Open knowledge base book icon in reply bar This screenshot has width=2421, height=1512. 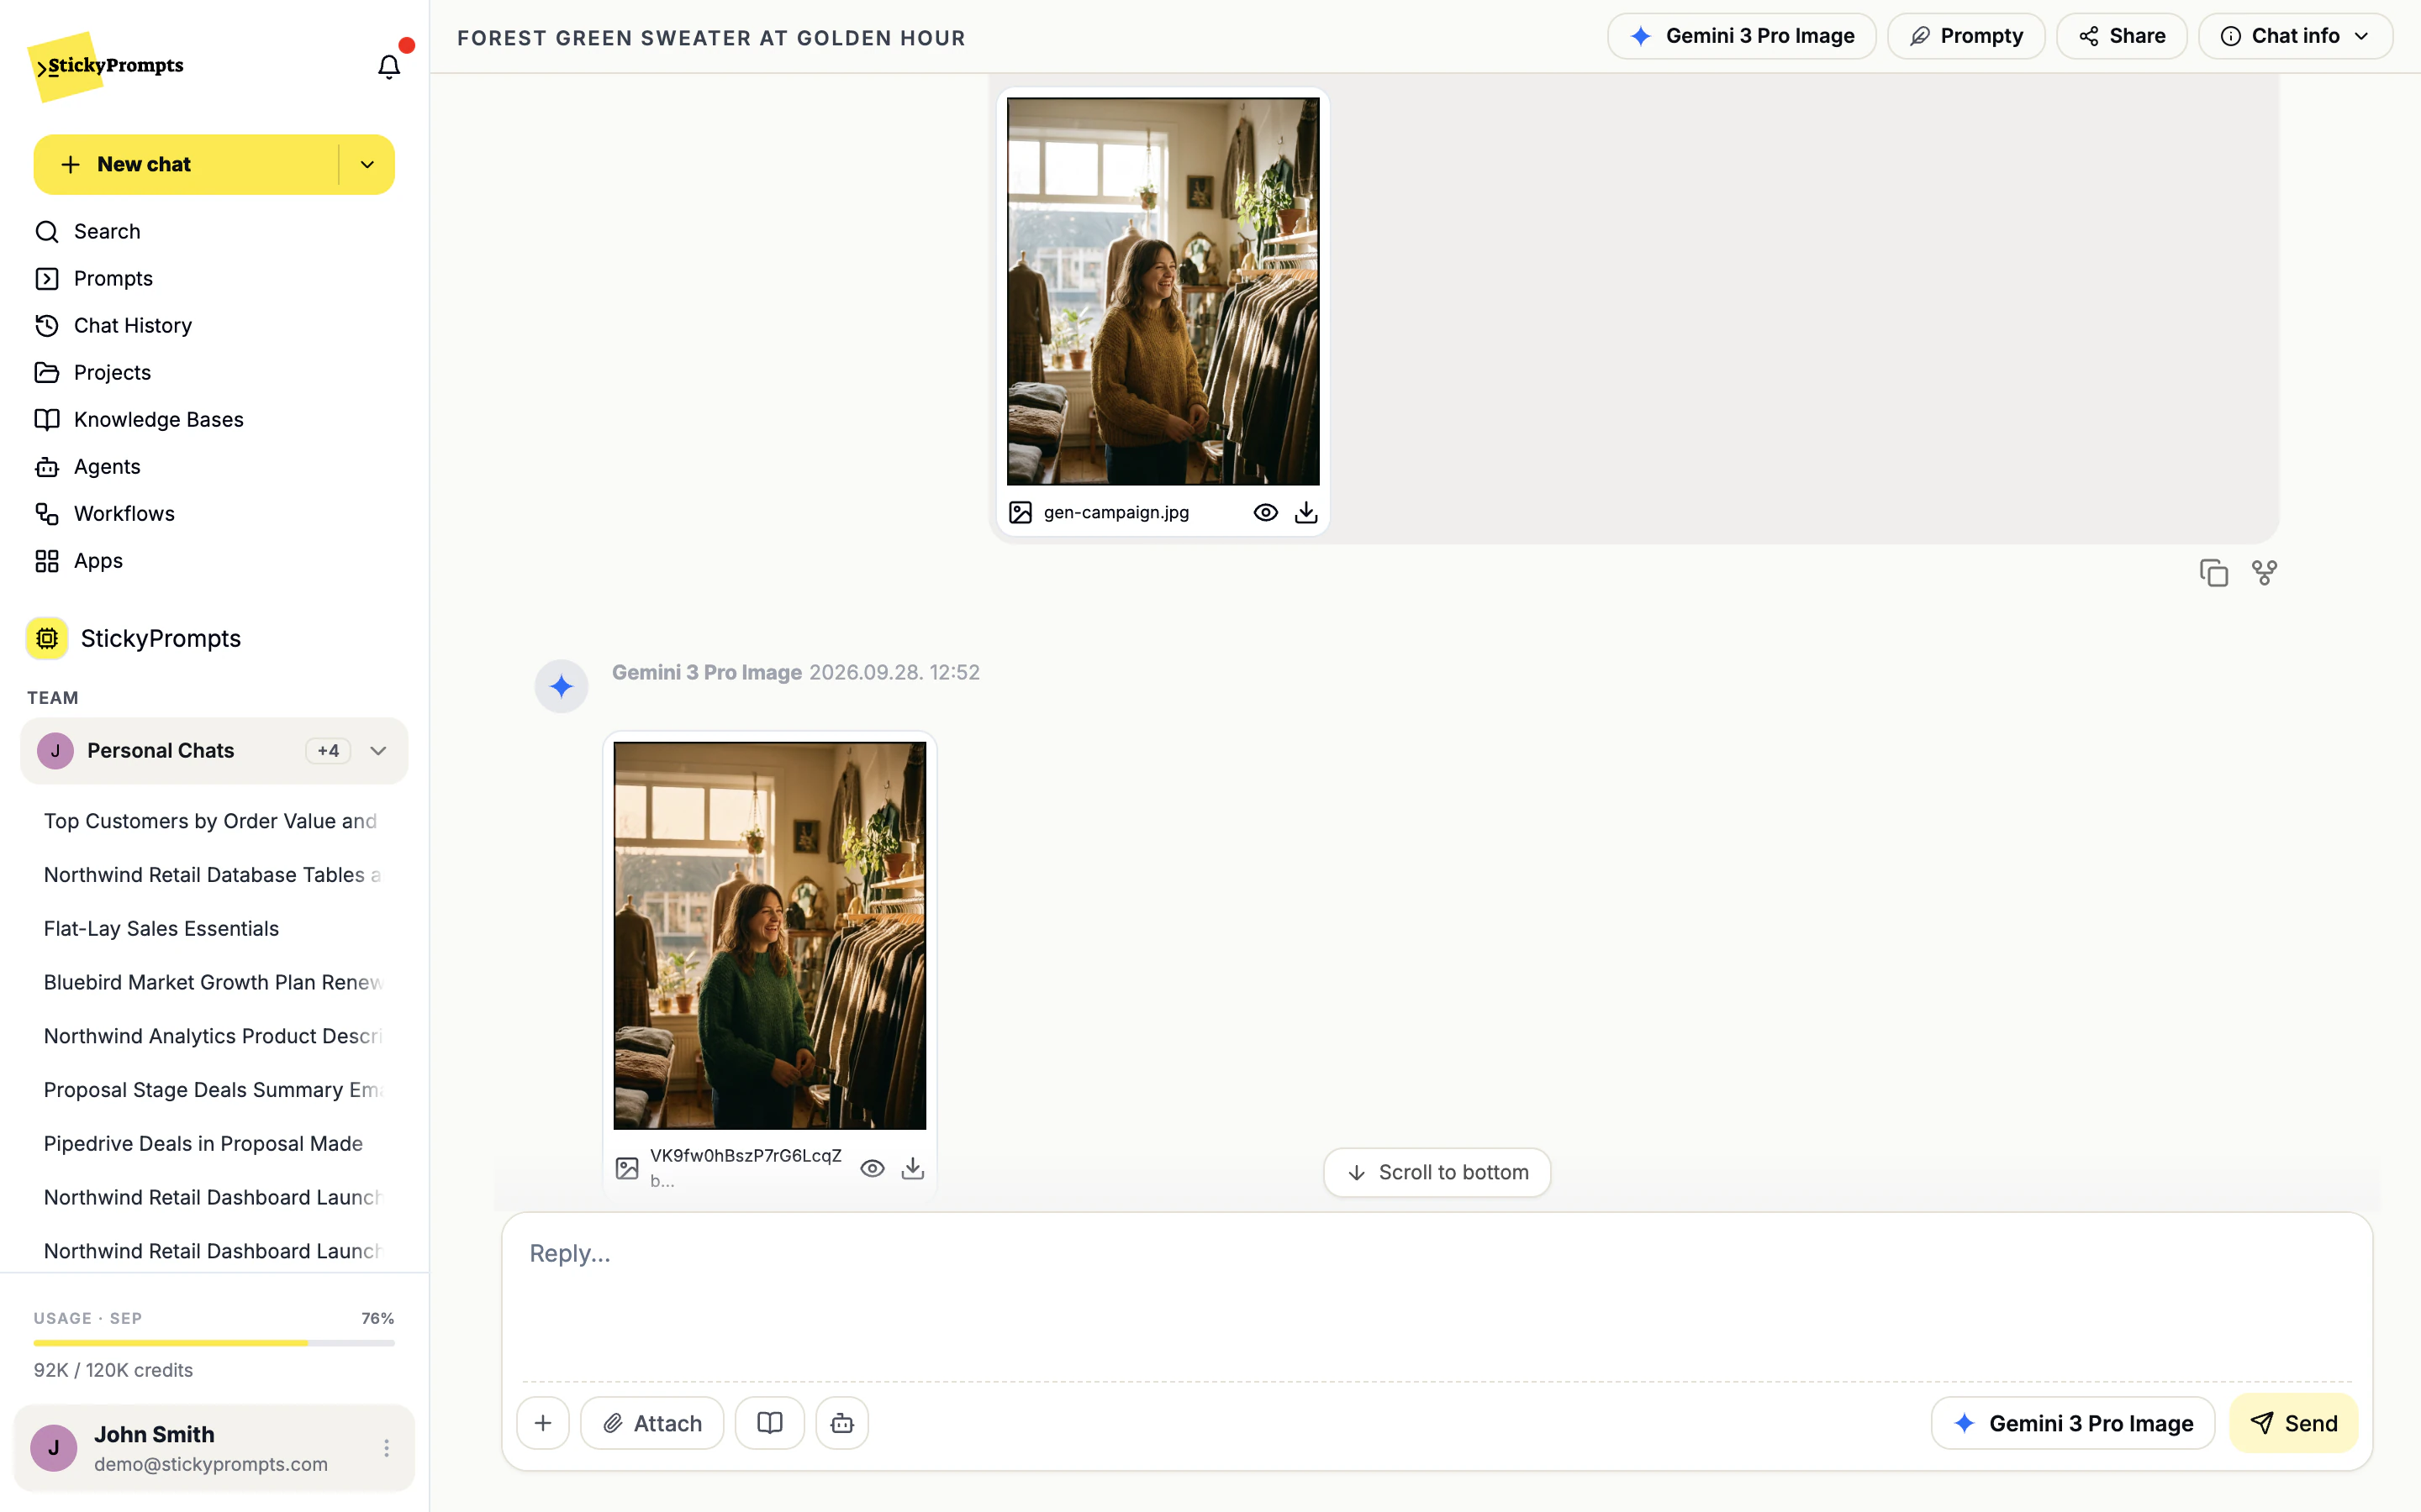point(769,1422)
